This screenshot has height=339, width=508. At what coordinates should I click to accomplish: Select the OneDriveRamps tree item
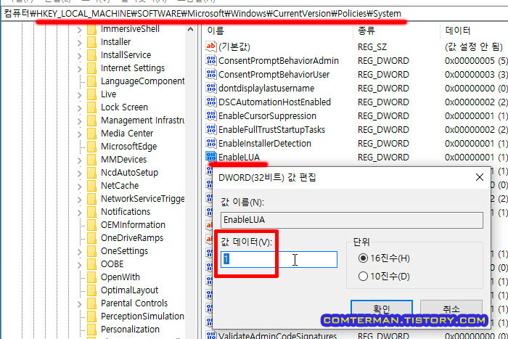[x=132, y=238]
